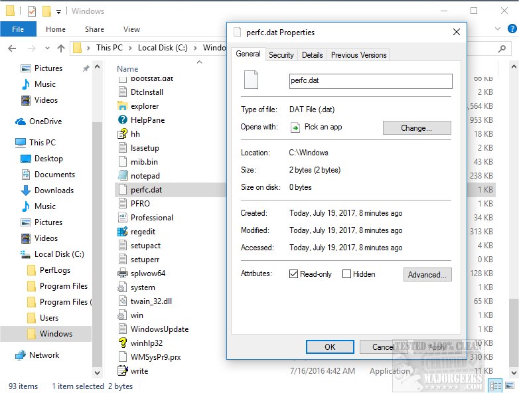Screen dimensions: 519x393
Task: Sort by the Name column header
Action: [127, 69]
